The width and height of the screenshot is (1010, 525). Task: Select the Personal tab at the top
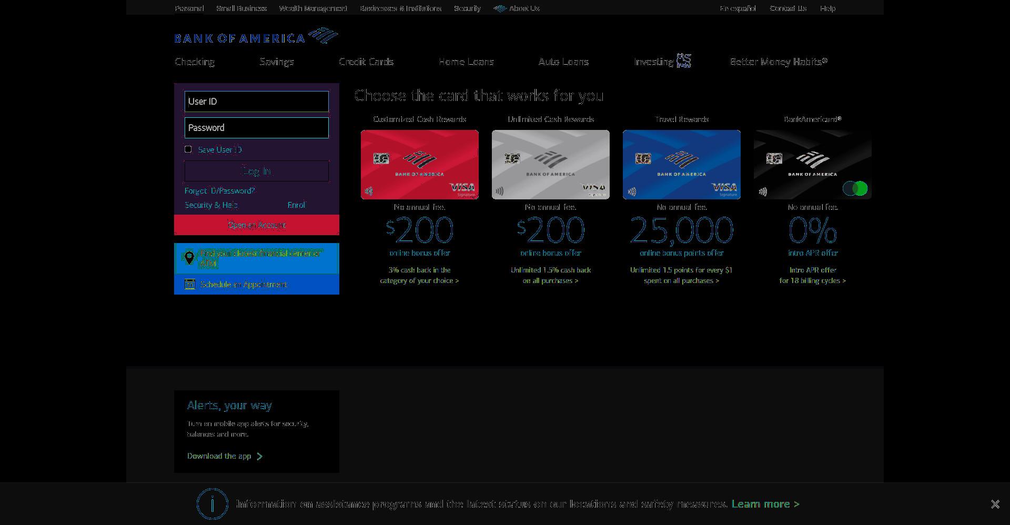click(189, 8)
